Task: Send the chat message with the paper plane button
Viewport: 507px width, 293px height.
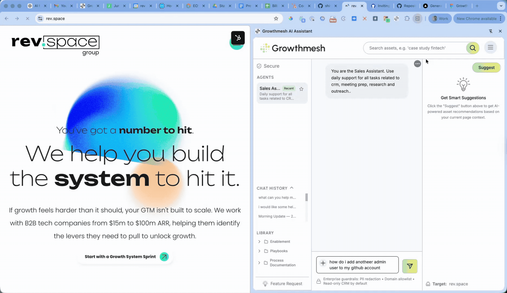Action: [410, 266]
